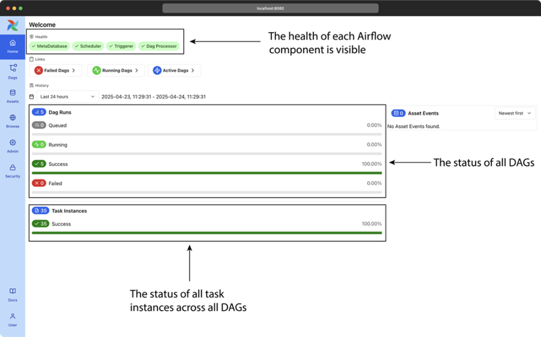Click the Running Dags link
The image size is (541, 337).
pyautogui.click(x=116, y=70)
